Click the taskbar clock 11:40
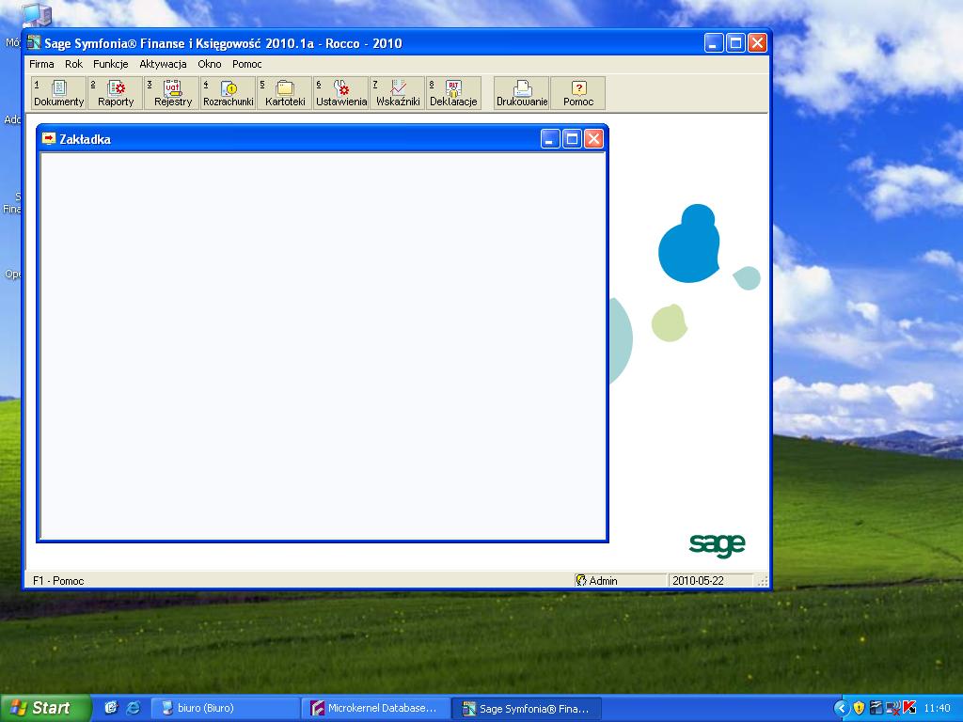 pyautogui.click(x=937, y=708)
